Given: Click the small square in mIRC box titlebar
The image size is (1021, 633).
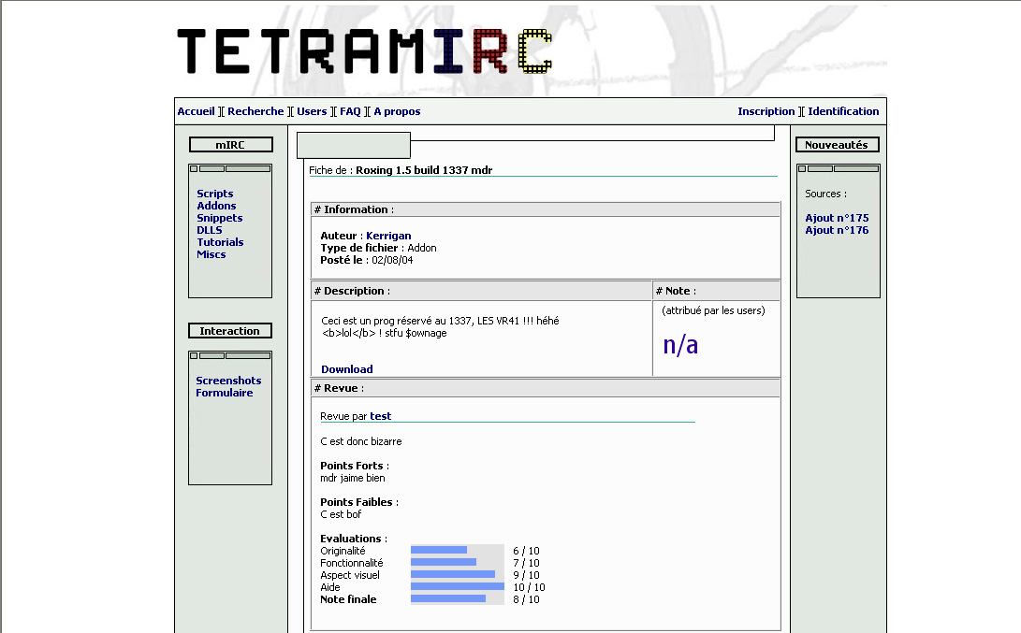Looking at the screenshot, I should [194, 168].
